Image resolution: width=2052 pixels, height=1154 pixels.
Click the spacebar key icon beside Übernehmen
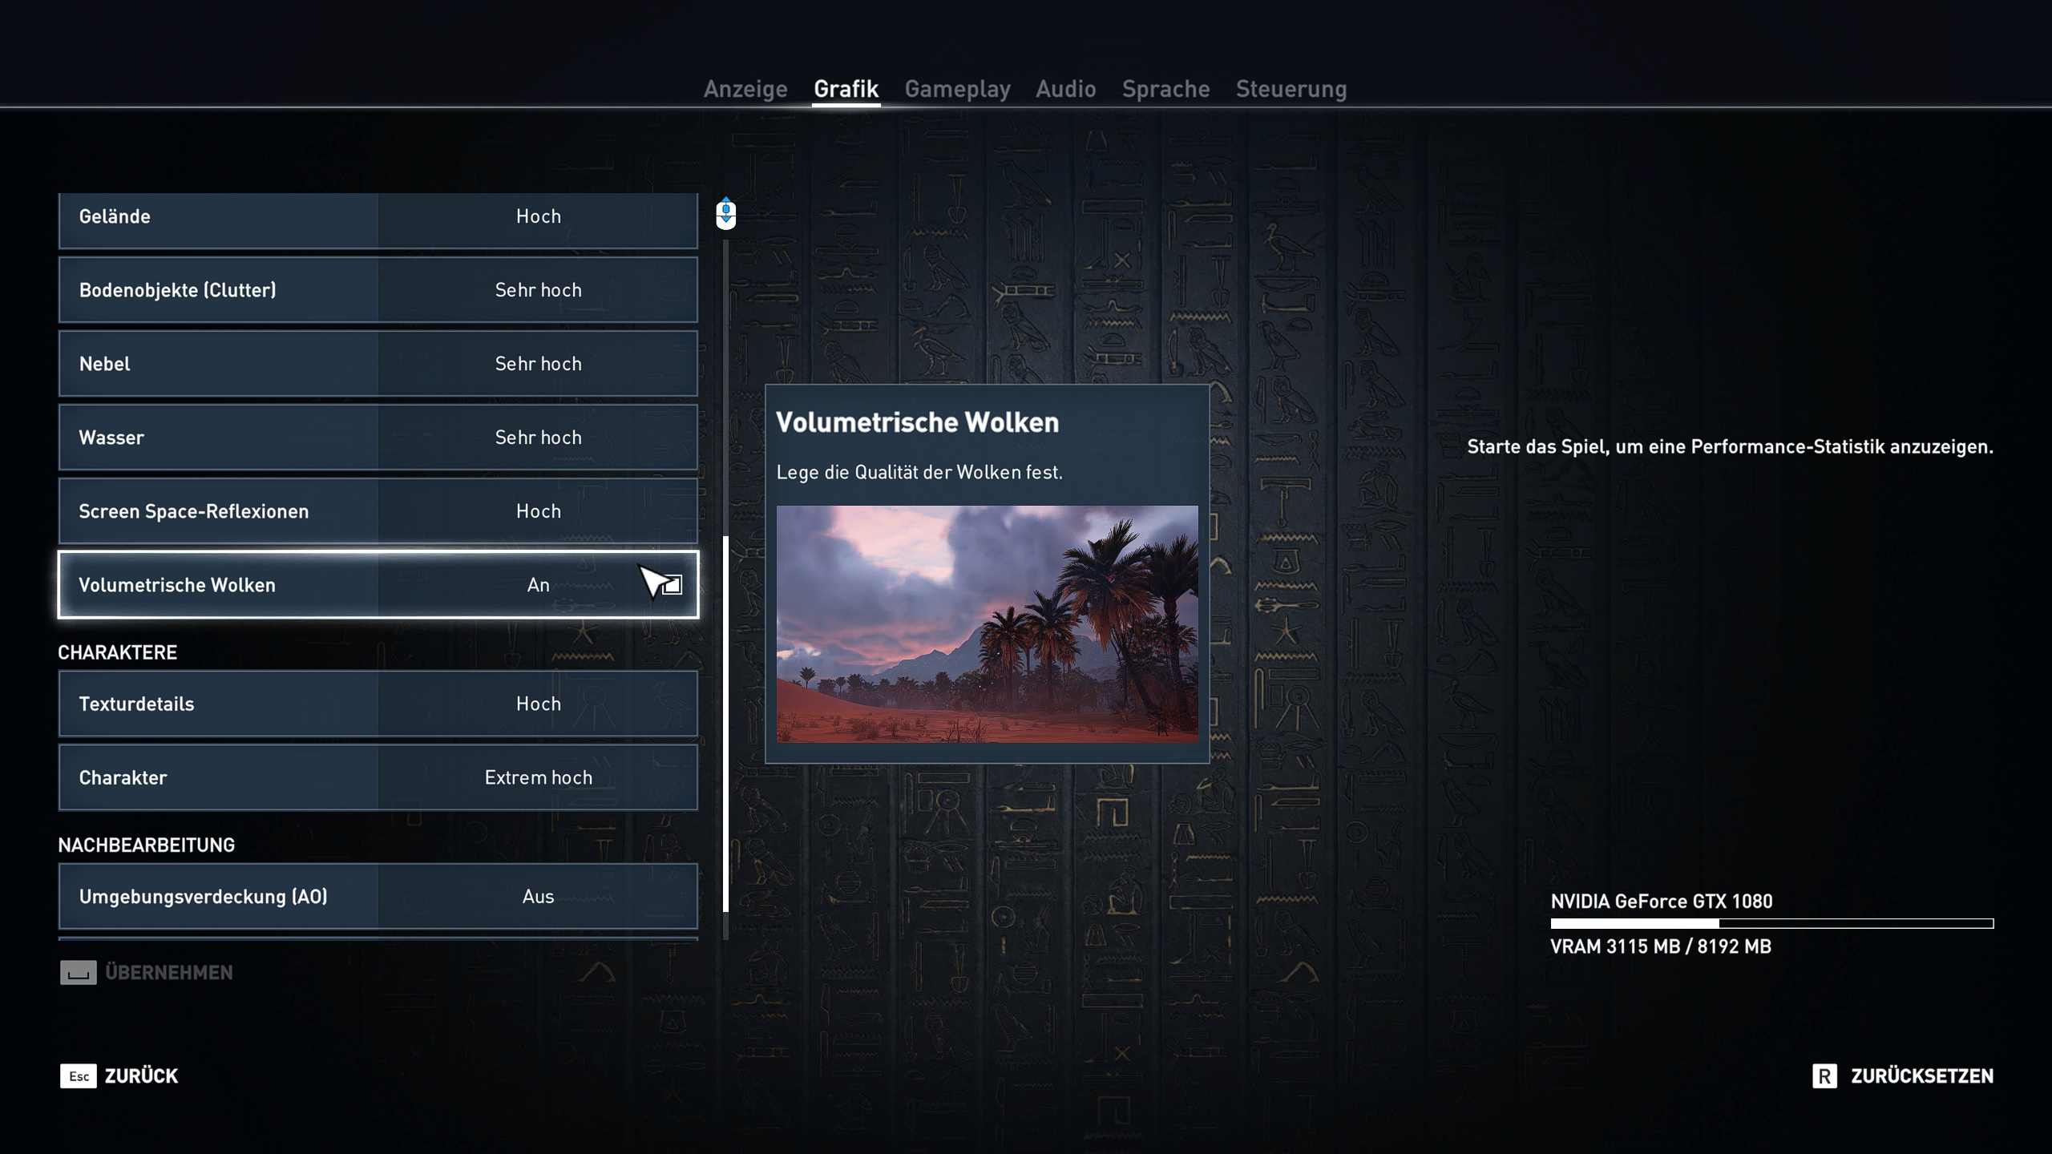coord(78,972)
